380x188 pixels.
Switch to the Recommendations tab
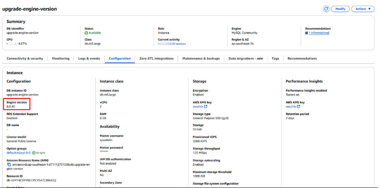tap(302, 58)
